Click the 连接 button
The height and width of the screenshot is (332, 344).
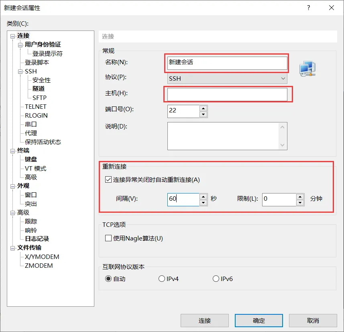point(205,320)
